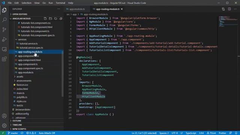Change UTF-8 file encoding

(174, 133)
